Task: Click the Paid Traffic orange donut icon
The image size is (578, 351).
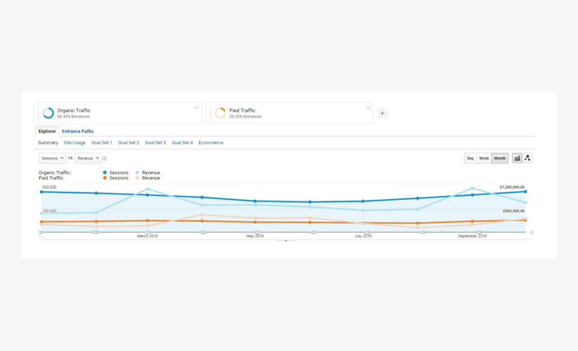Action: coord(220,113)
